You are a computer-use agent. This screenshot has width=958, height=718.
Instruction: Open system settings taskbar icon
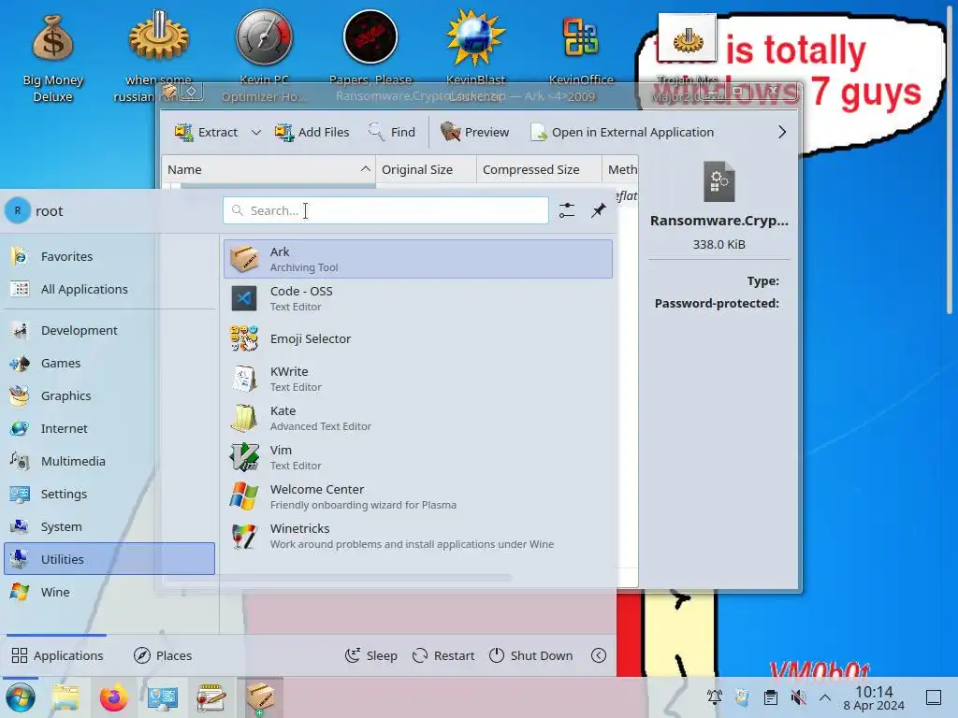click(163, 697)
